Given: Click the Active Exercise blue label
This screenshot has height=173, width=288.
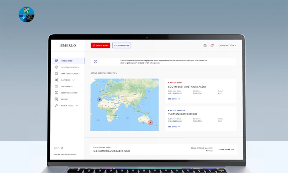Looking at the screenshot, I should pos(177,111).
